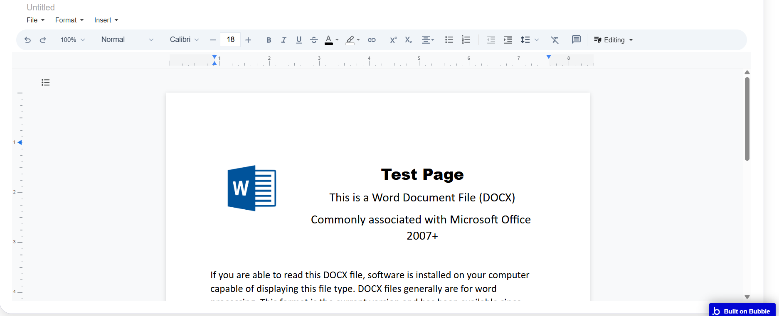Toggle italic formatting
The height and width of the screenshot is (316, 779).
(x=284, y=40)
